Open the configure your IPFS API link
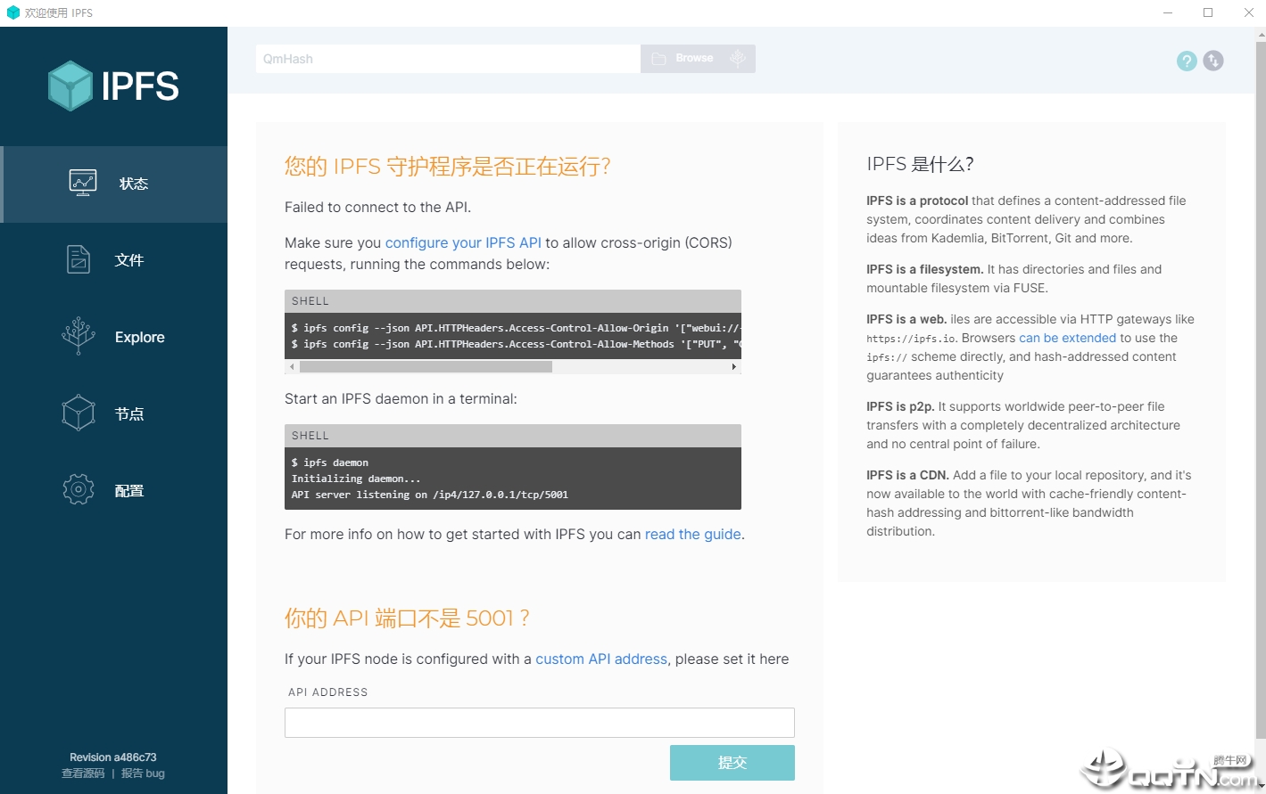The width and height of the screenshot is (1266, 794). [x=463, y=242]
